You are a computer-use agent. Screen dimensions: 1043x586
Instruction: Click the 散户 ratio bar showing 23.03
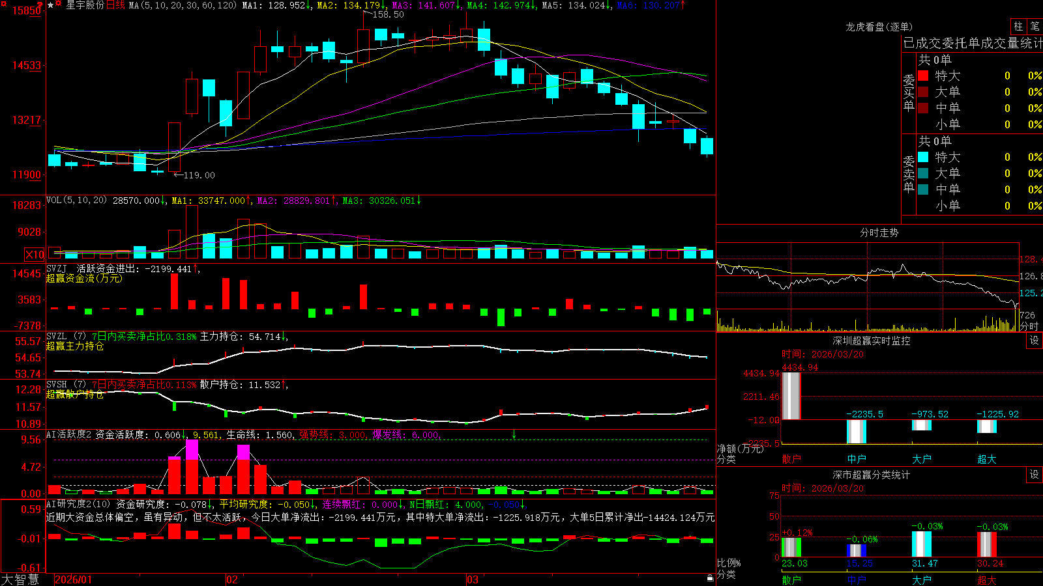(x=791, y=547)
